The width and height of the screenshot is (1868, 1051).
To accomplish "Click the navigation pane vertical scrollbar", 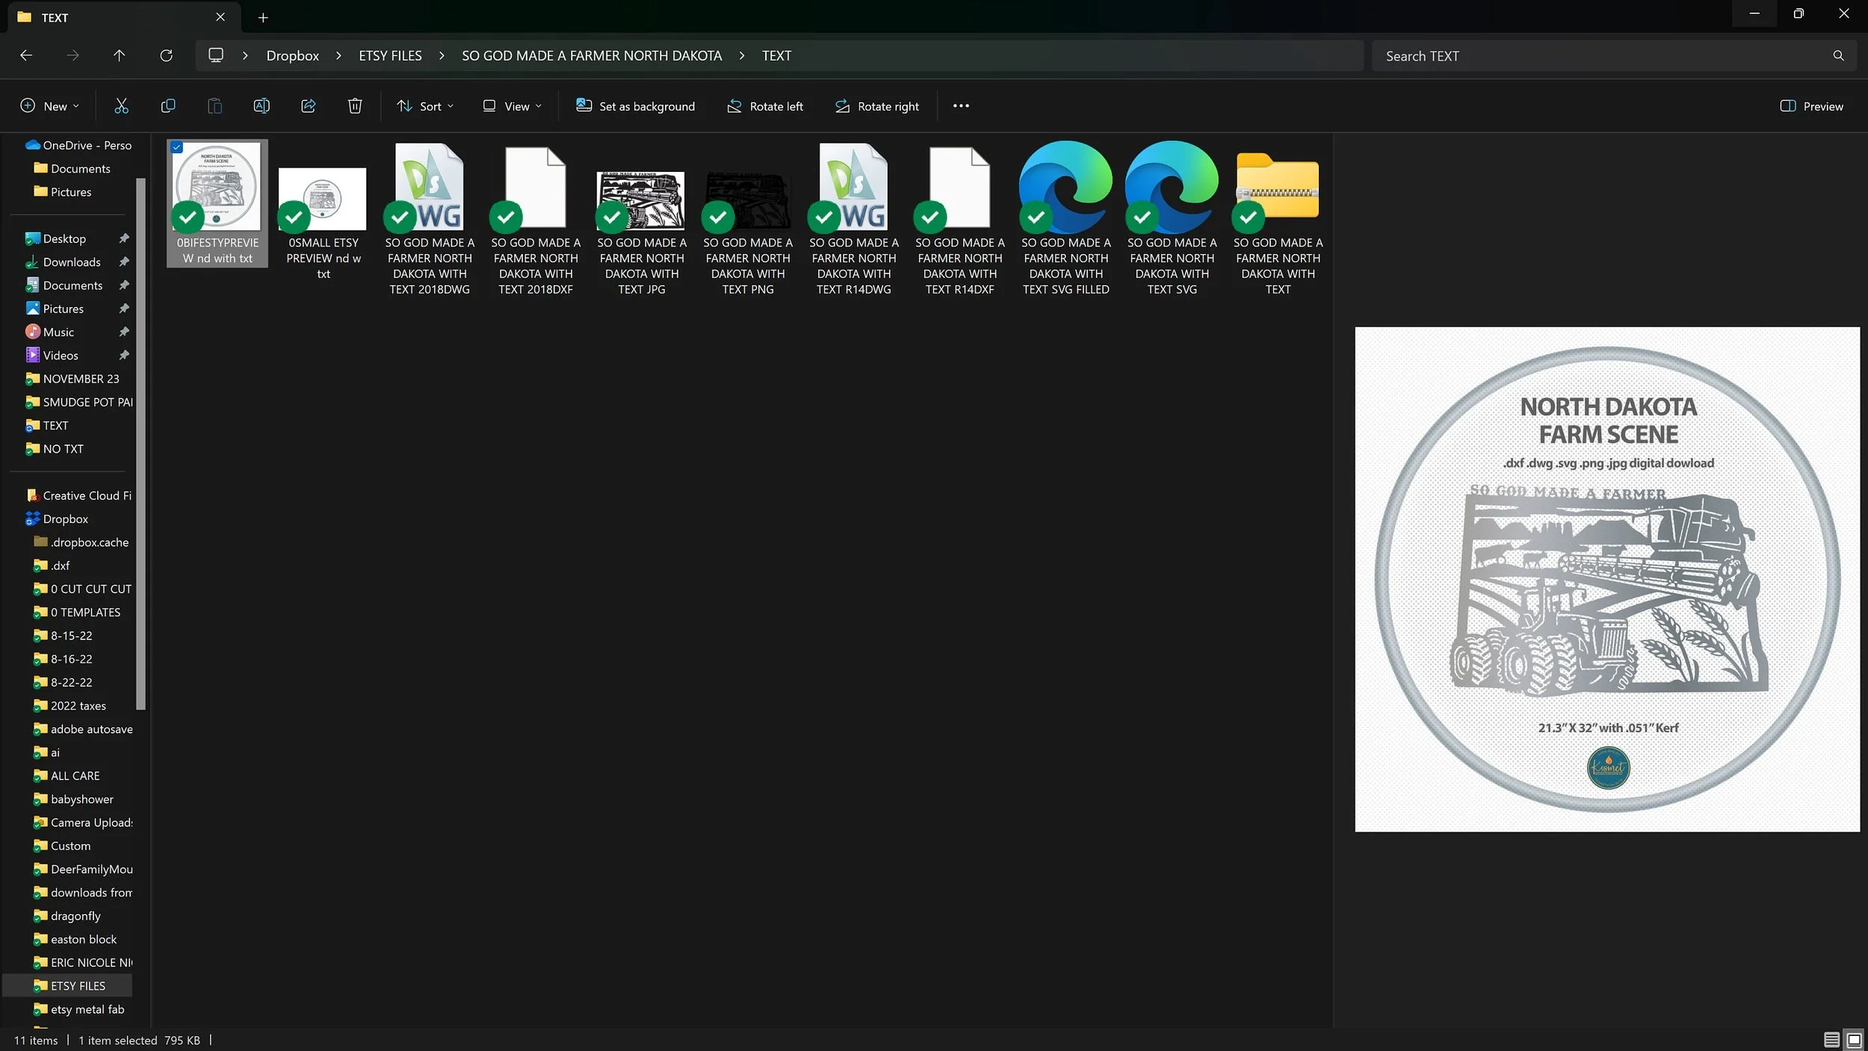I will 140,444.
